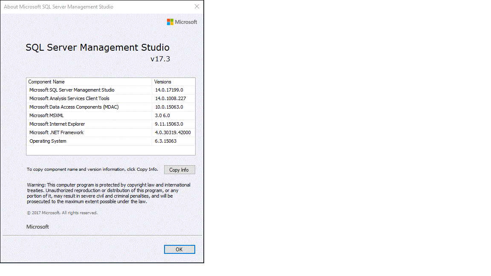Click the bottom Microsoft wordmark text
This screenshot has height=276, width=491.
pyautogui.click(x=38, y=227)
